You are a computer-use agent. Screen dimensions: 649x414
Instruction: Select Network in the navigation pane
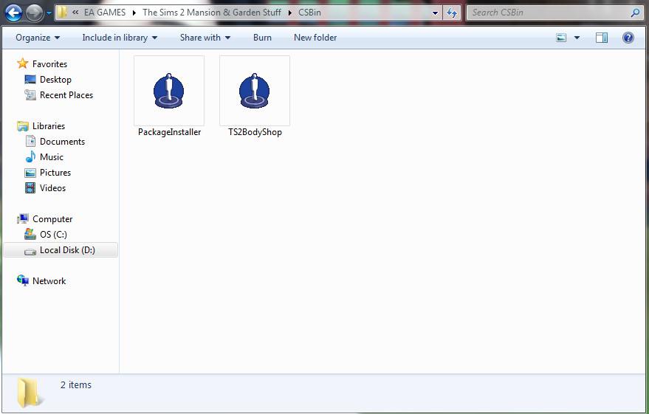point(49,281)
